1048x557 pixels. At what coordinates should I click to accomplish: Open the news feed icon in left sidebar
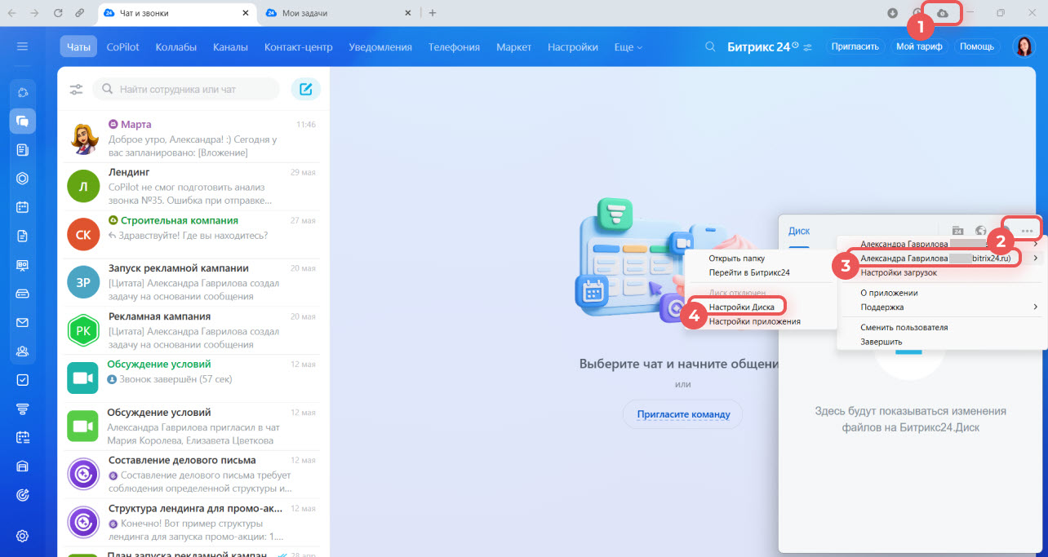click(23, 150)
